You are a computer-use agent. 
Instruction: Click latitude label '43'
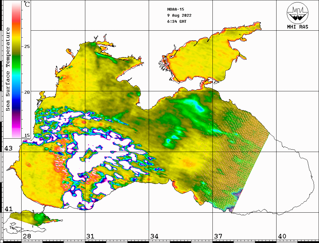click(x=8, y=148)
